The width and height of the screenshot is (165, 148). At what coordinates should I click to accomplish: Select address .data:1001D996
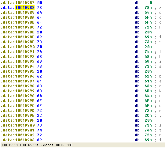click(x=18, y=76)
